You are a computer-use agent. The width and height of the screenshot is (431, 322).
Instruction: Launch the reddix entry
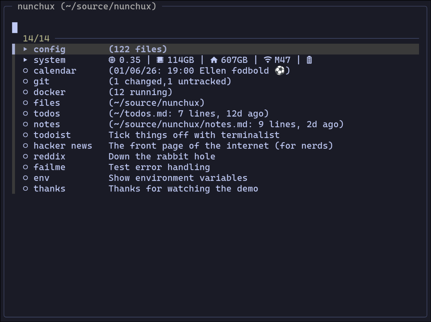[50, 156]
